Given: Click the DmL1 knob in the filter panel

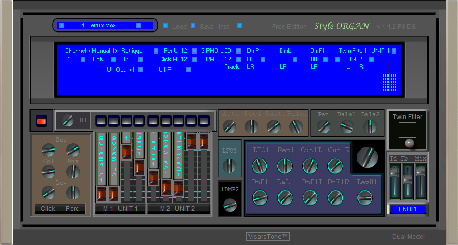Looking at the screenshot, I should pyautogui.click(x=285, y=198).
